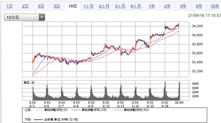The height and width of the screenshot is (123, 221).
Task: Click the 単純移動平均(50) legend entry
Action: click(x=136, y=110)
